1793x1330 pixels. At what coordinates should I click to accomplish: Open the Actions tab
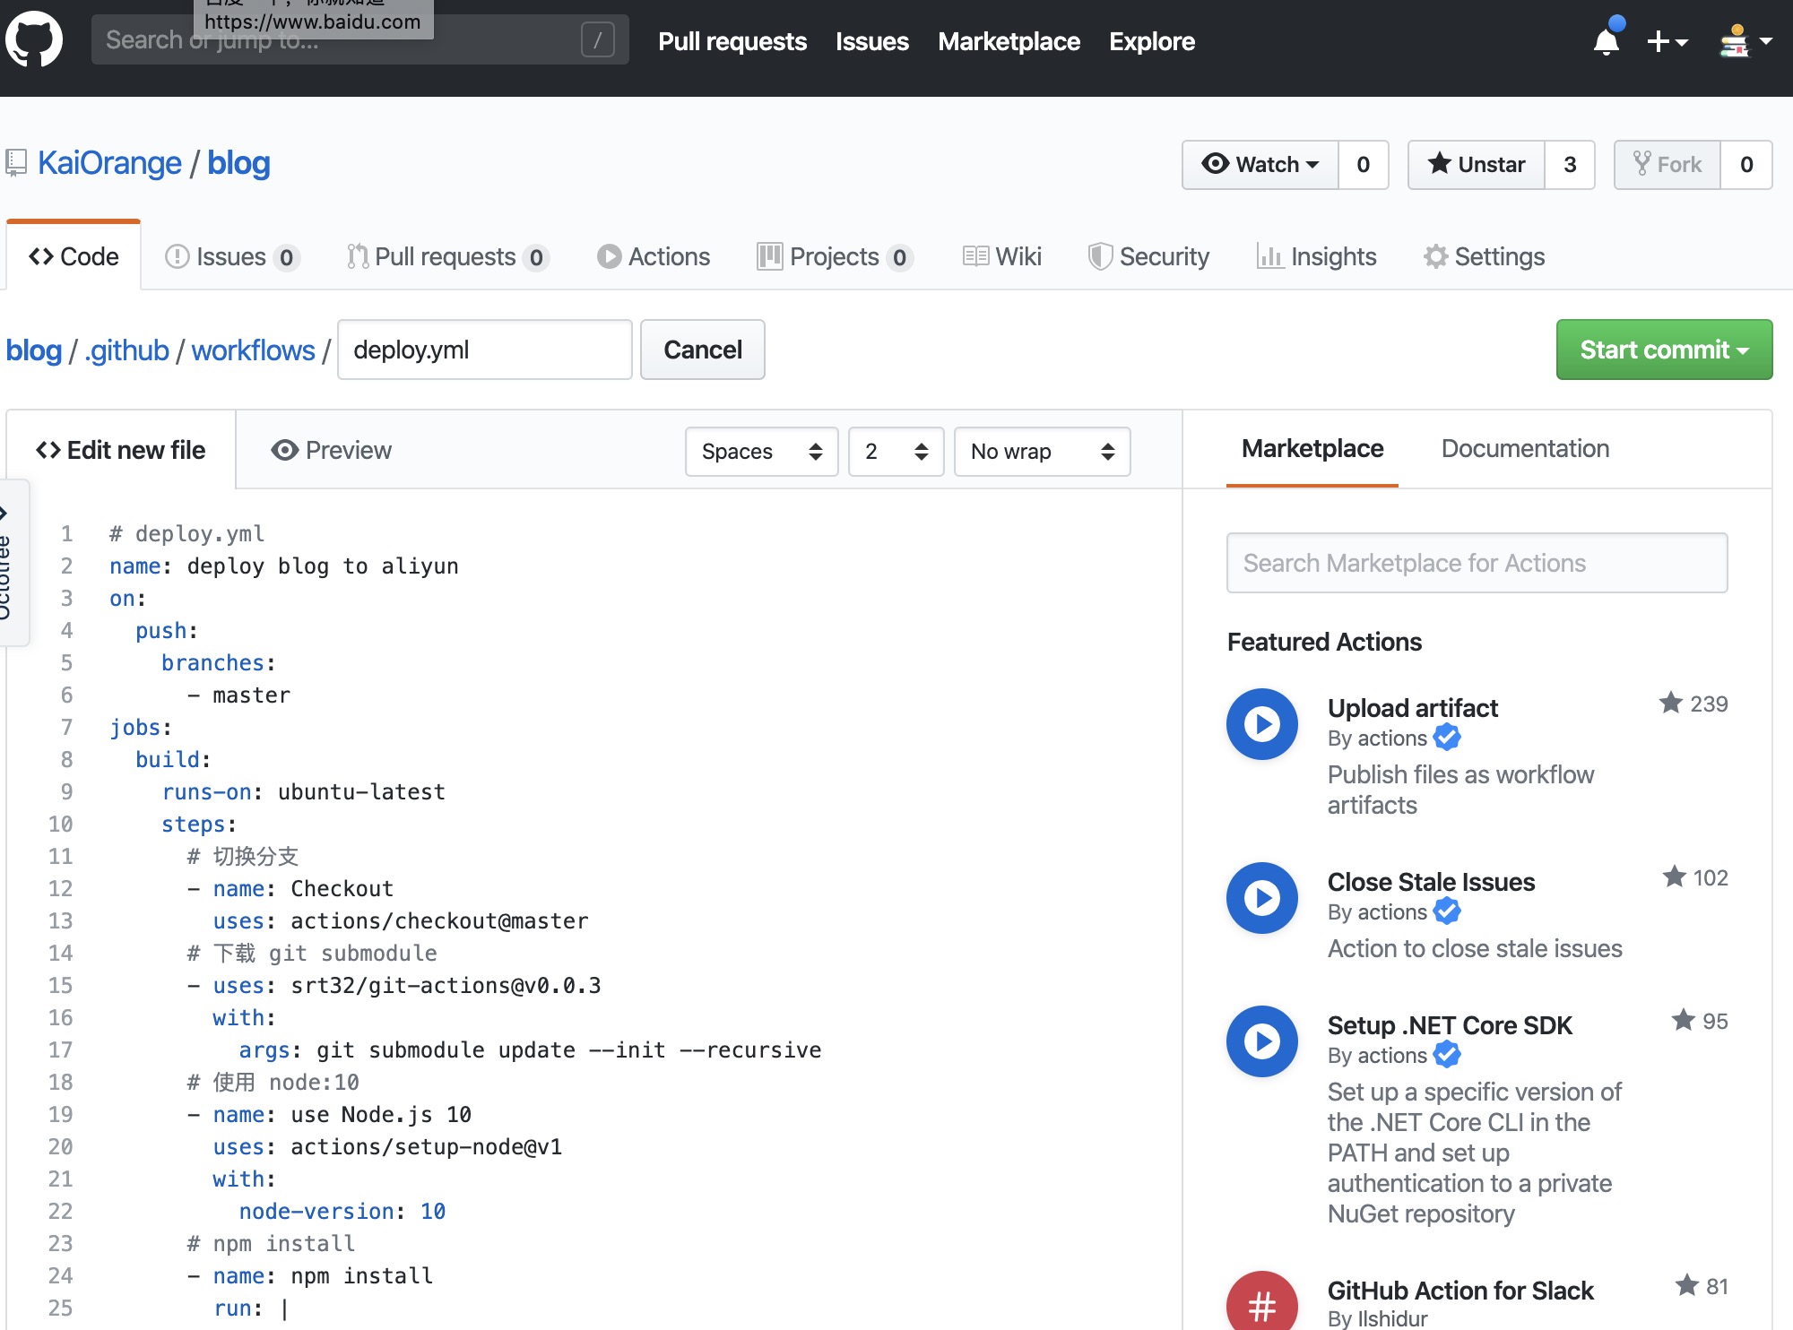click(x=654, y=257)
